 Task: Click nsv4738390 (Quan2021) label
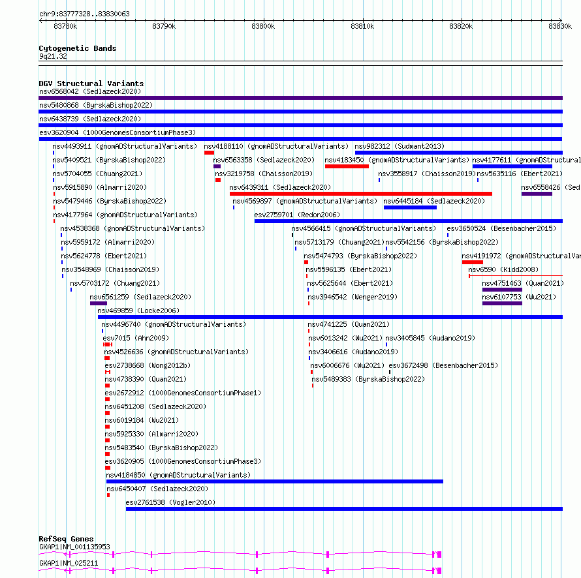pos(146,379)
